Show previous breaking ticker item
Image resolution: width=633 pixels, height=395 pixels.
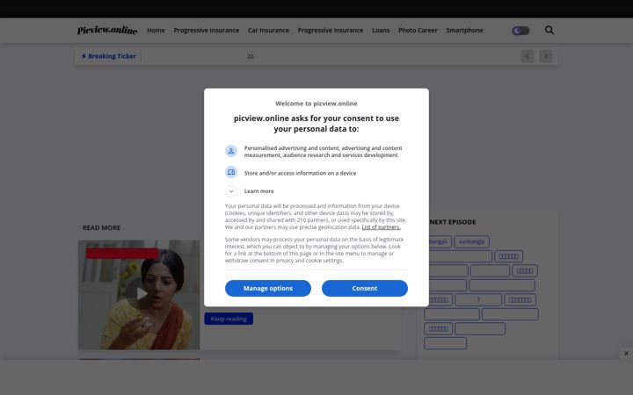tap(527, 56)
